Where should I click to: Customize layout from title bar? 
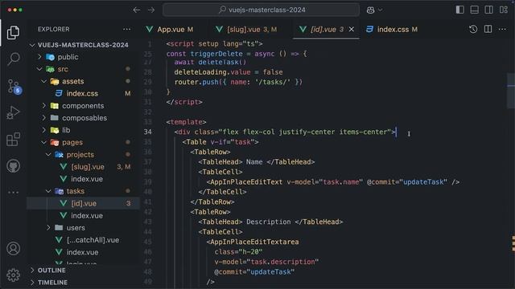point(504,10)
